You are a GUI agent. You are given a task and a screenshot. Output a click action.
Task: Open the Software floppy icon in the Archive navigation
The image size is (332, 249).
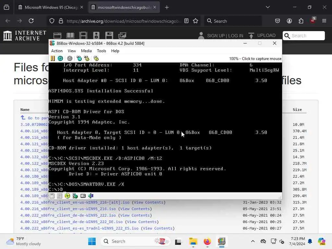coord(109,35)
